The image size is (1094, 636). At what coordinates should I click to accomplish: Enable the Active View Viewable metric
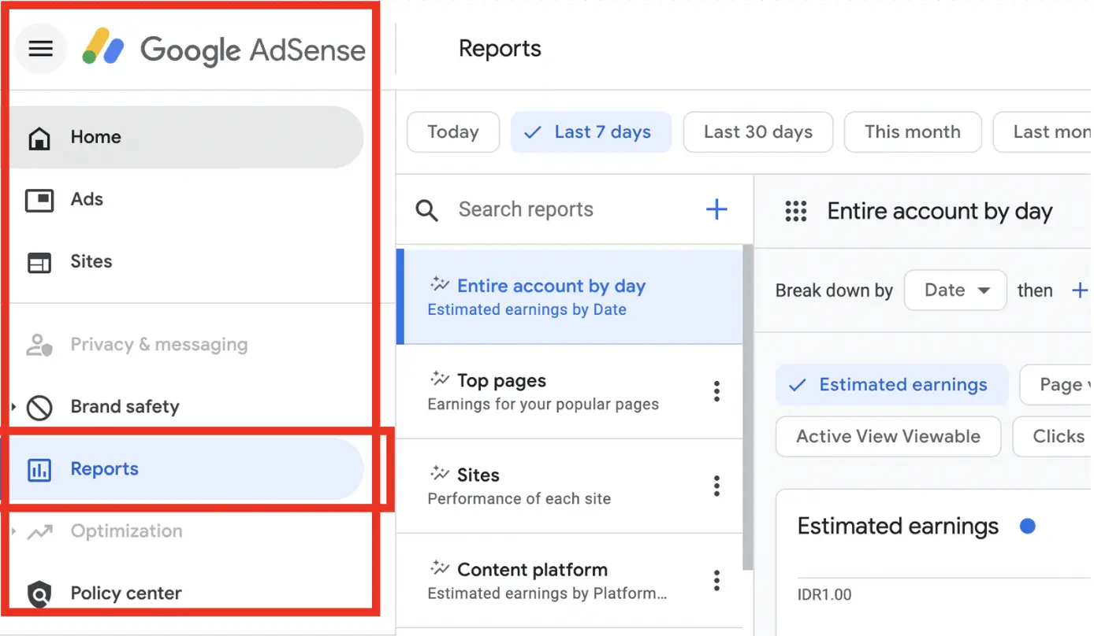pos(887,436)
